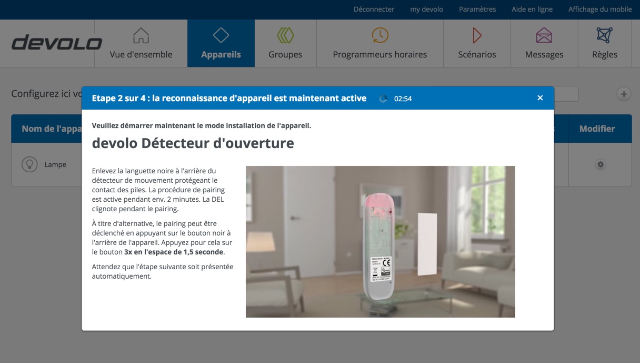640x363 pixels.
Task: Open the Messages envelope icon
Action: pos(544,36)
